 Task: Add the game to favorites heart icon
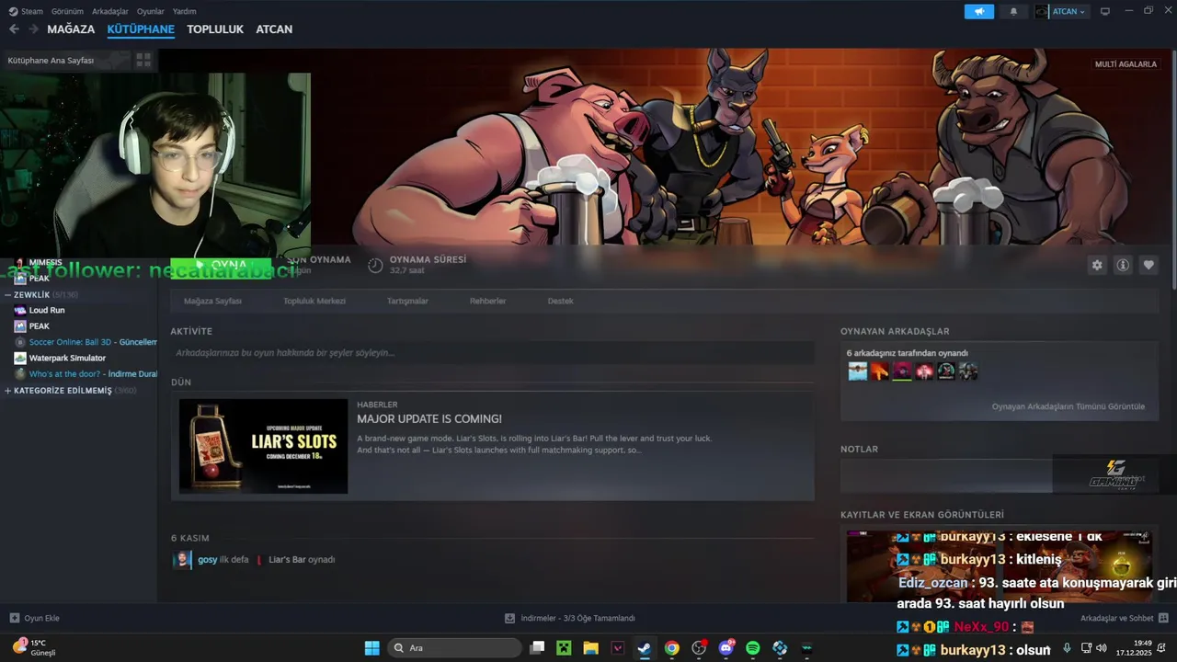(x=1148, y=265)
